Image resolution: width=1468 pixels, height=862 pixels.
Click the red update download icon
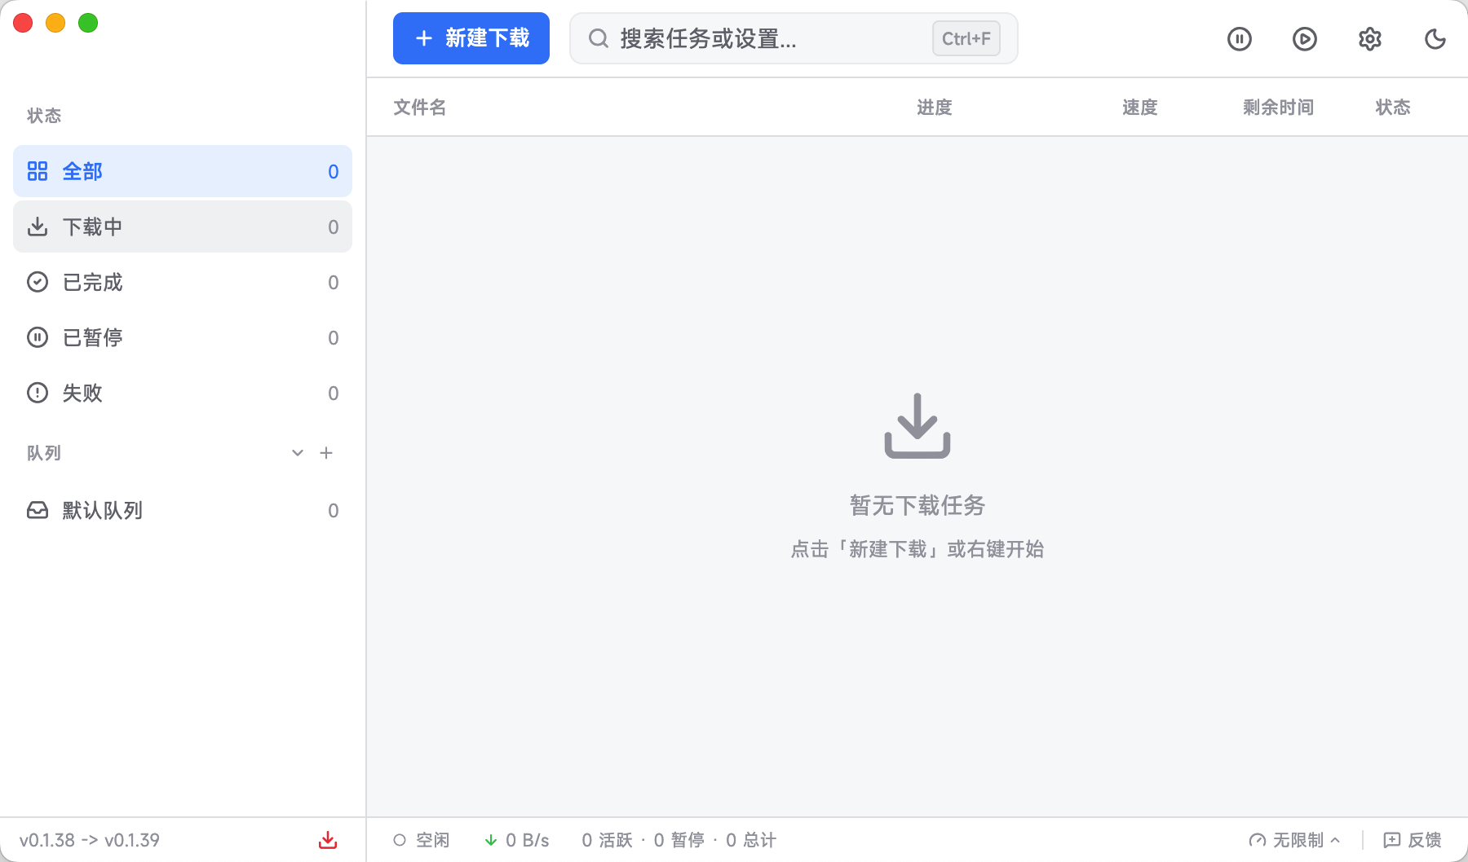point(328,840)
